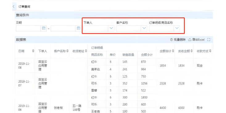Open end date calendar picker icon
226x113 pixels.
pyautogui.click(x=79, y=28)
